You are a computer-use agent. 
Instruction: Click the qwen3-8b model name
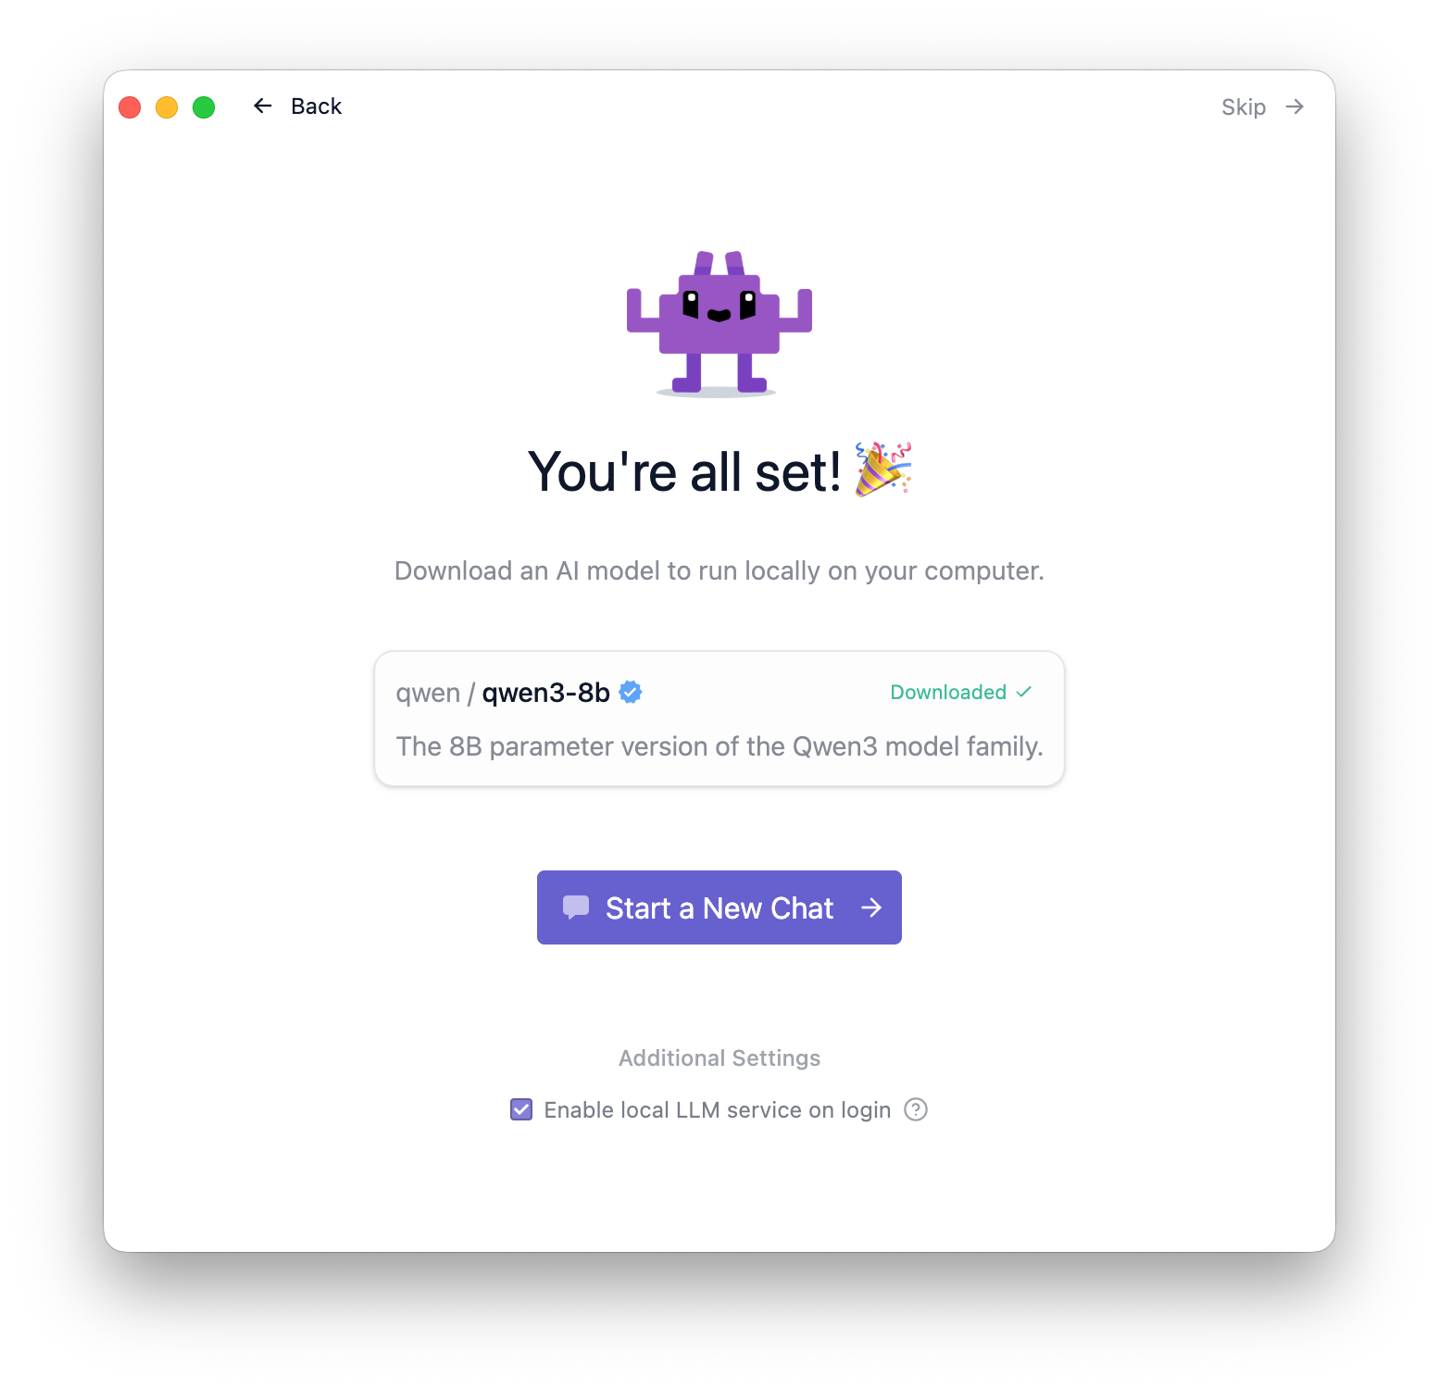[x=546, y=693]
